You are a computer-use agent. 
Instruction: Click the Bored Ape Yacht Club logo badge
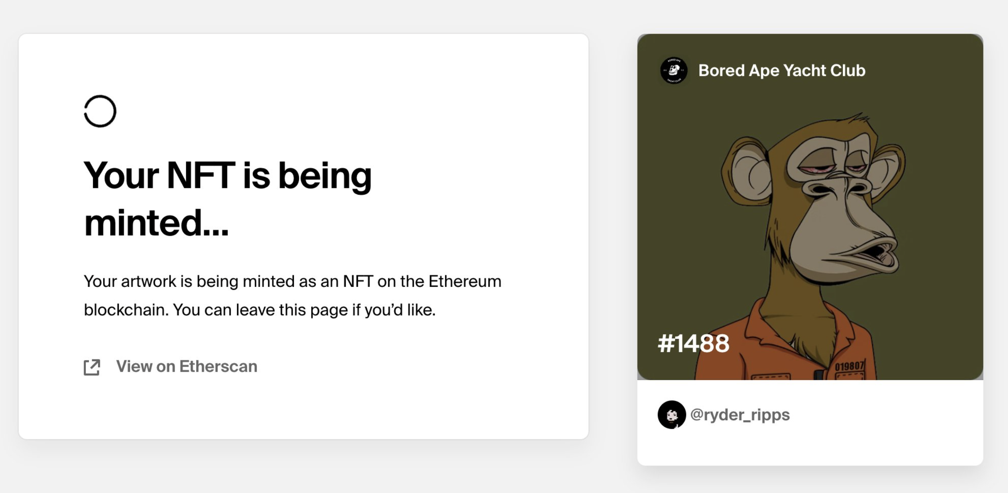[x=674, y=70]
